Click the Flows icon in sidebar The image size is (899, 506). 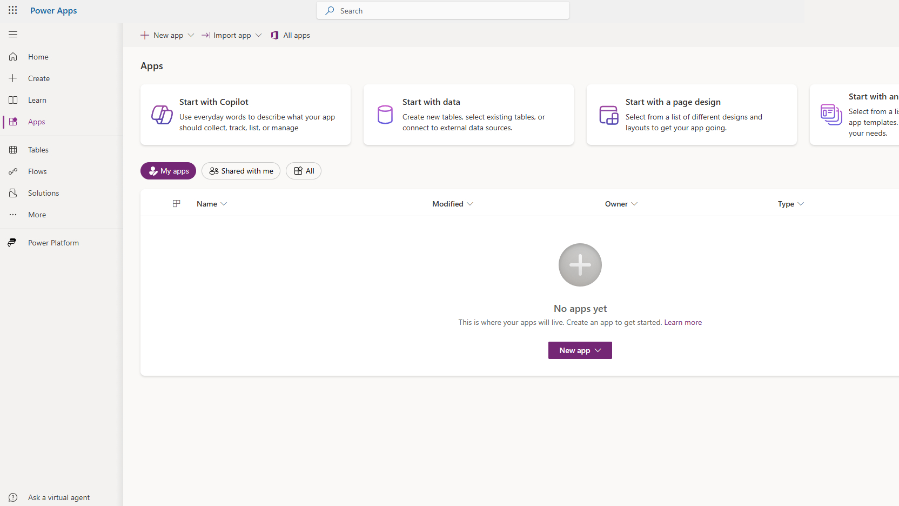(13, 171)
